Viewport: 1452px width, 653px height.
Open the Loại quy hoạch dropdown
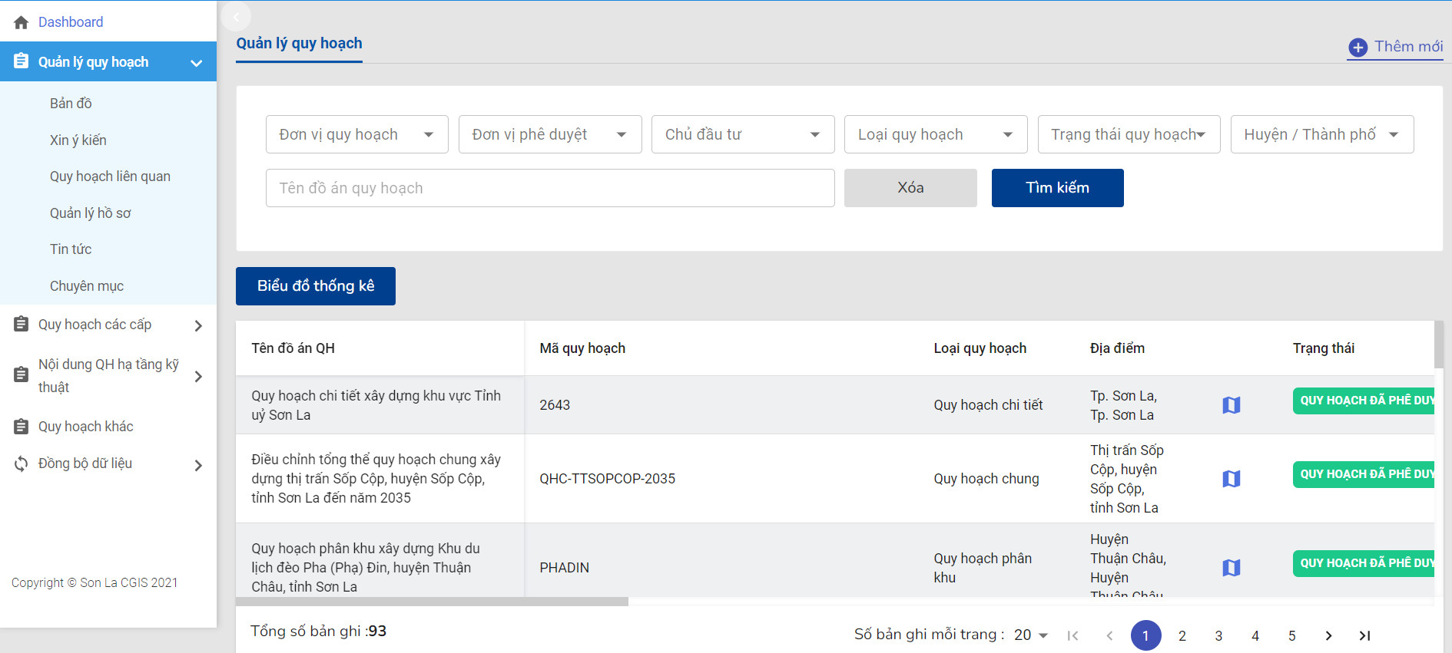(x=935, y=134)
